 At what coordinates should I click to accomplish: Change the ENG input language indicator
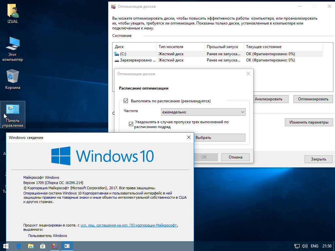[314, 246]
